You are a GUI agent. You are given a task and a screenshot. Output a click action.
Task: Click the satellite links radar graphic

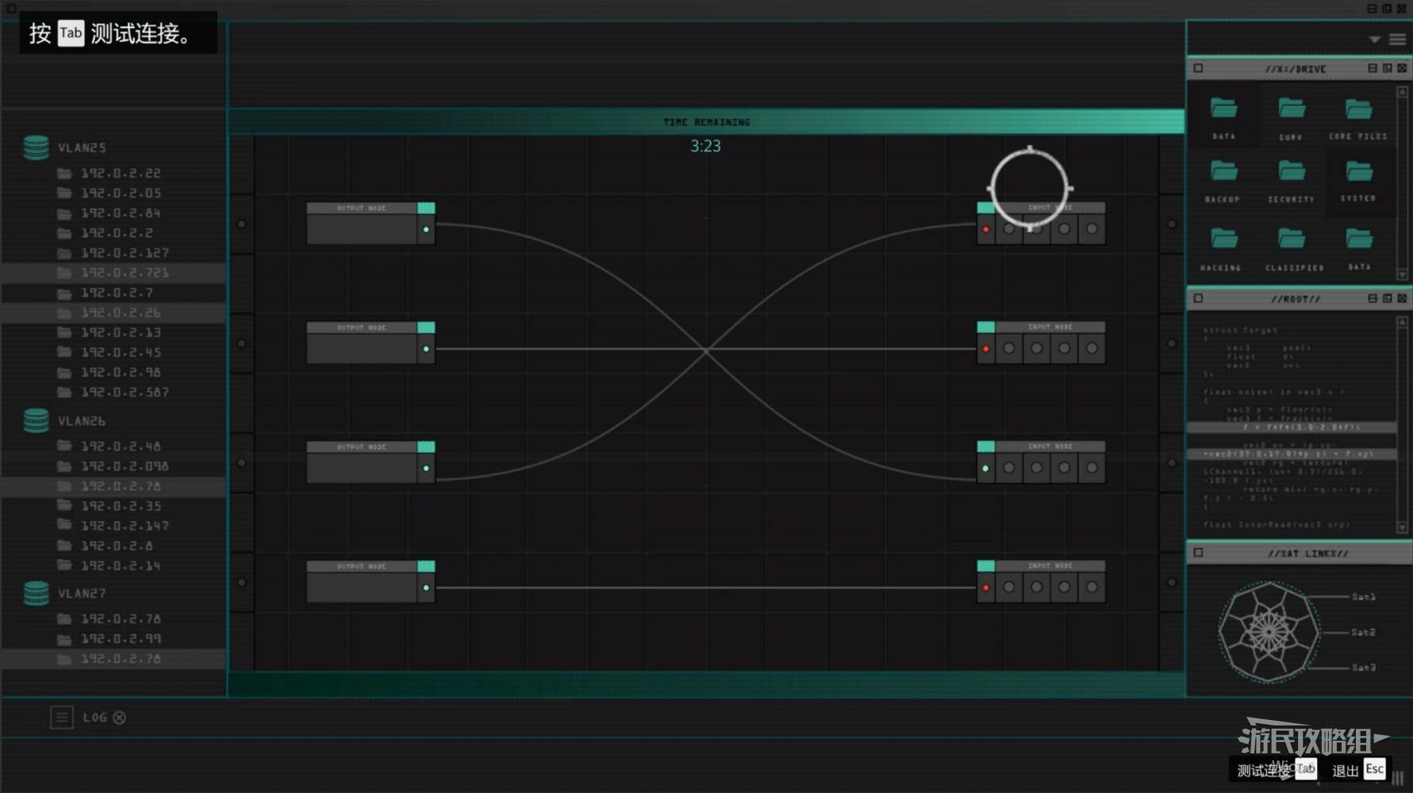[x=1269, y=632]
